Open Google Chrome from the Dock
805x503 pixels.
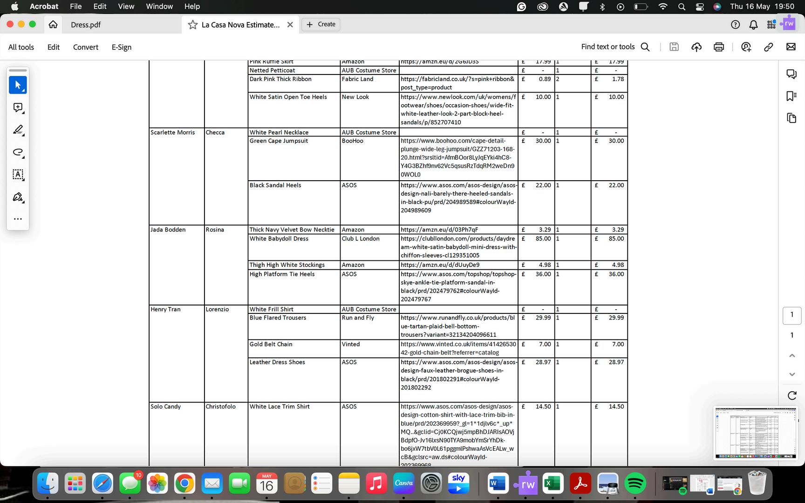pos(184,484)
